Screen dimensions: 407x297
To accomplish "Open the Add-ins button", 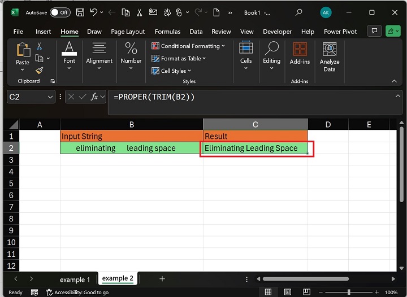I will [x=300, y=53].
